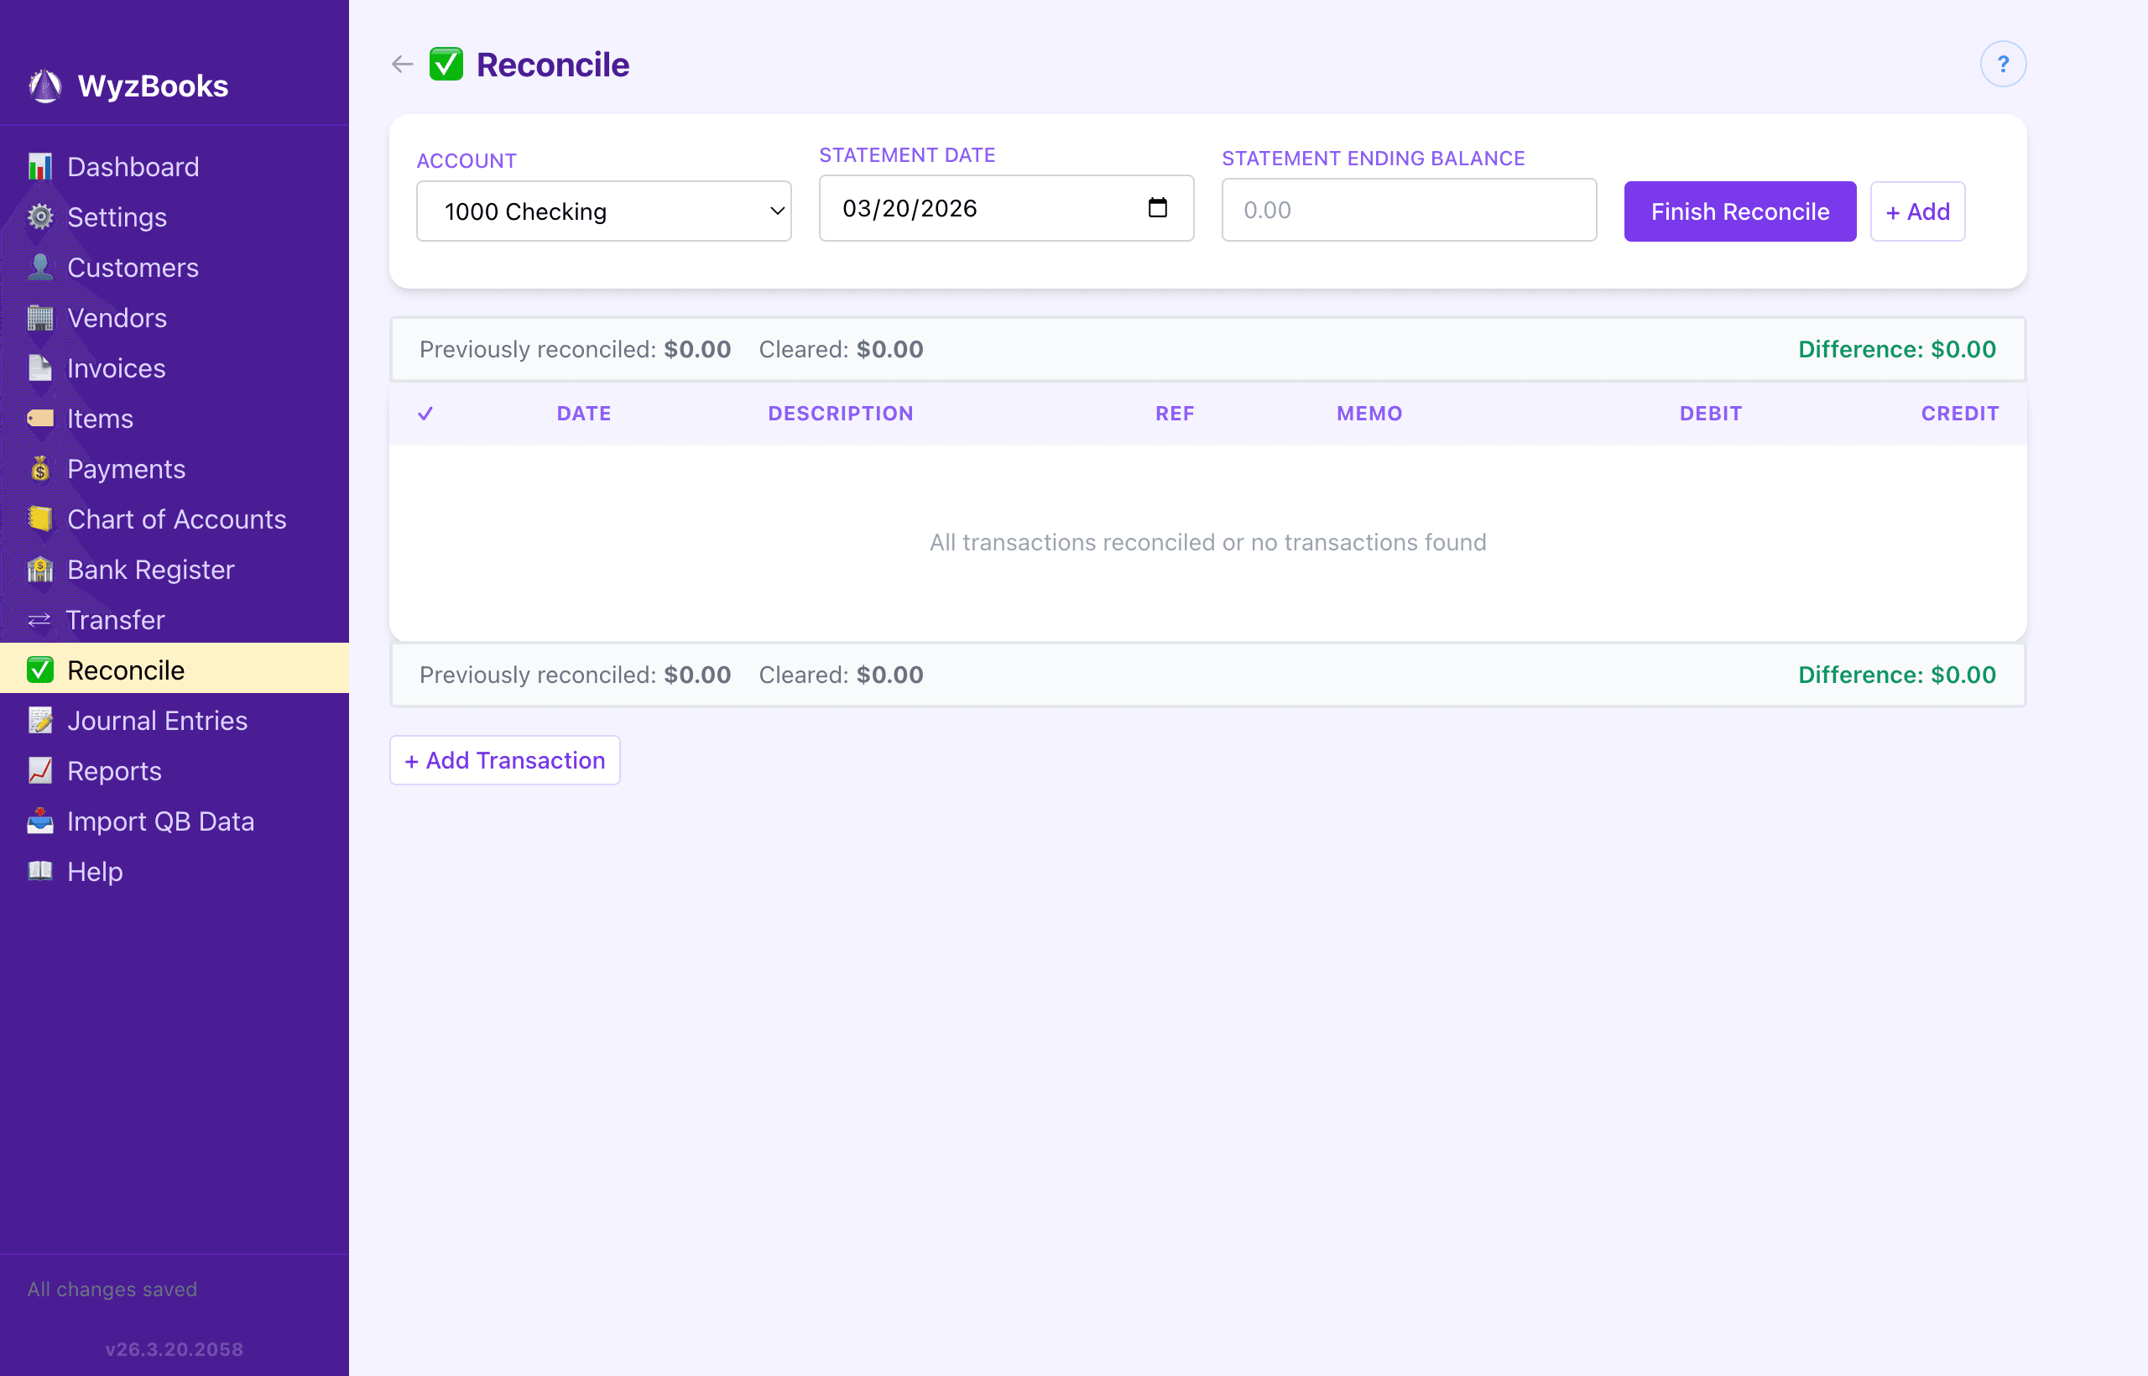Image resolution: width=2148 pixels, height=1376 pixels.
Task: Select the Customers icon in sidebar
Action: pos(40,267)
